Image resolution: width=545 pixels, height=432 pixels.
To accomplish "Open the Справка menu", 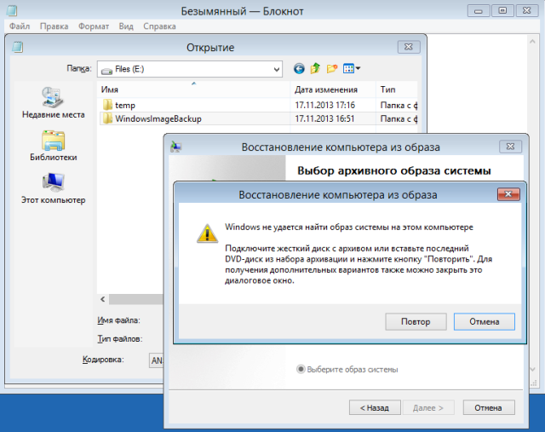I will pos(159,26).
